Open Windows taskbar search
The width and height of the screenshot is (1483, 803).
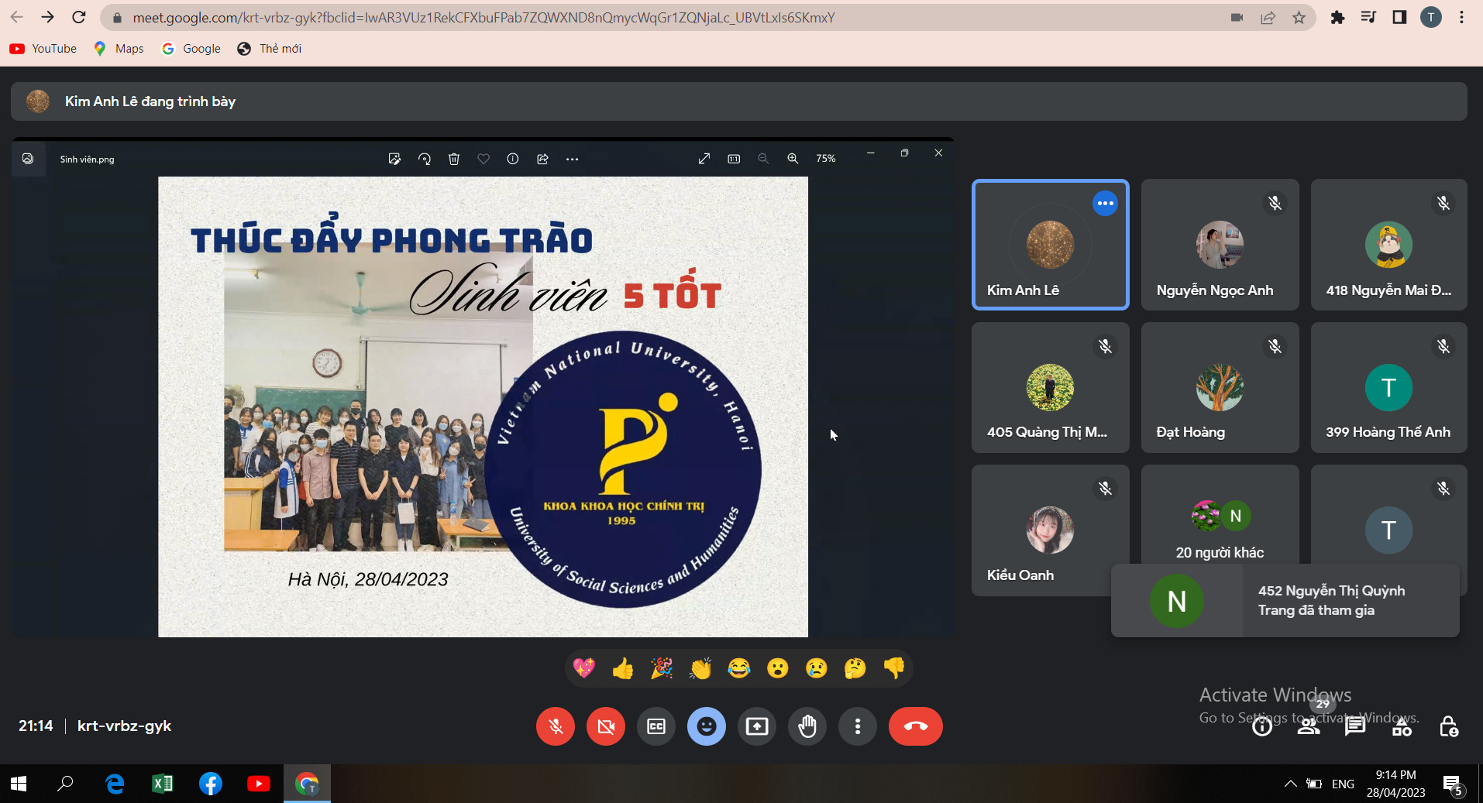click(66, 784)
